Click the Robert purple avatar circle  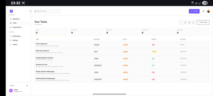click(x=11, y=90)
